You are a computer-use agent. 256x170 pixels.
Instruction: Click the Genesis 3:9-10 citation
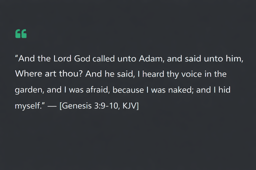(99, 106)
